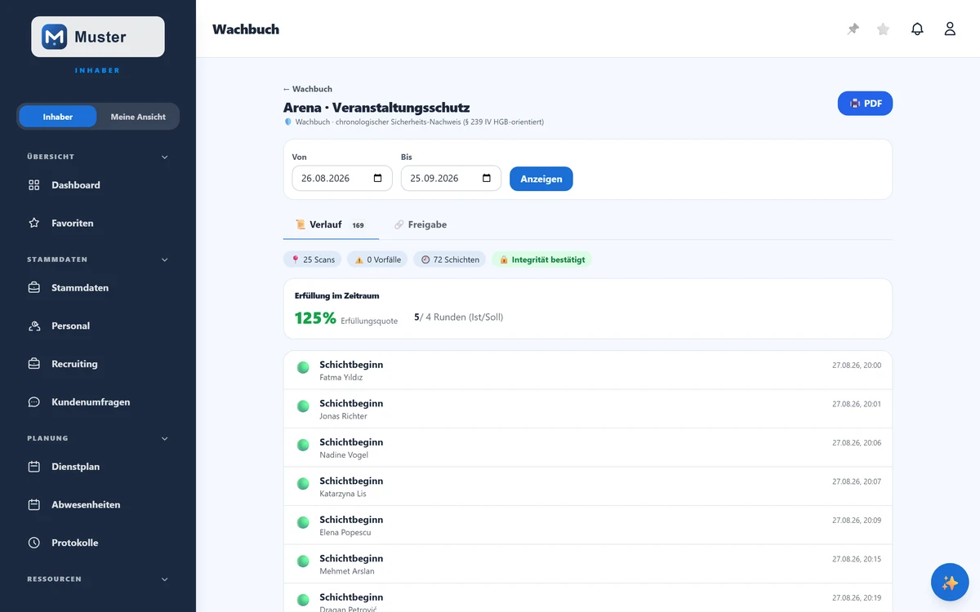Screen dimensions: 980x612
Task: Switch to Inhaber view
Action: pyautogui.click(x=58, y=117)
